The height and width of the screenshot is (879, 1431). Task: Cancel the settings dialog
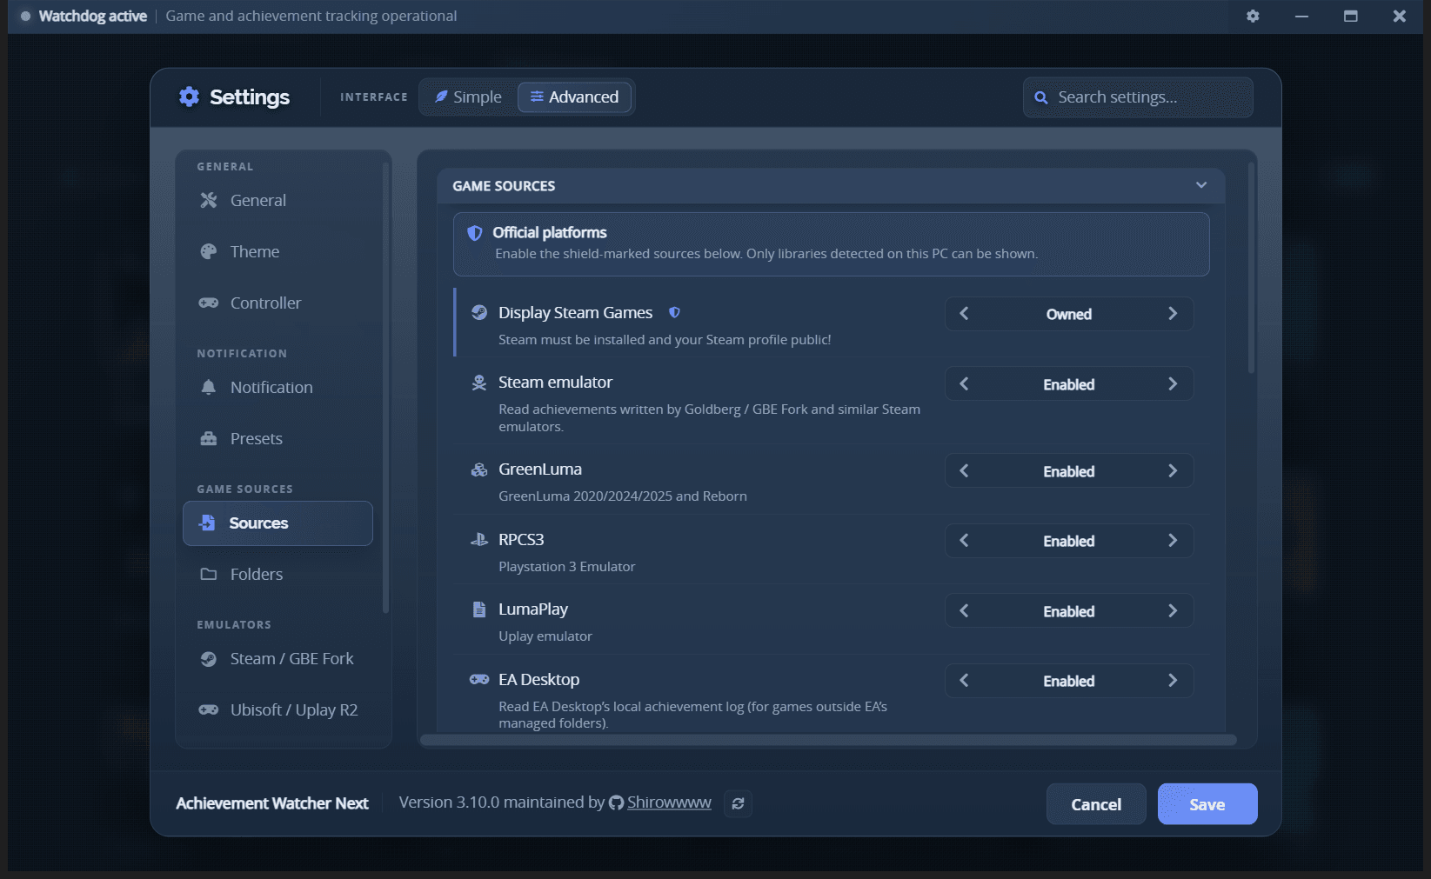tap(1096, 804)
